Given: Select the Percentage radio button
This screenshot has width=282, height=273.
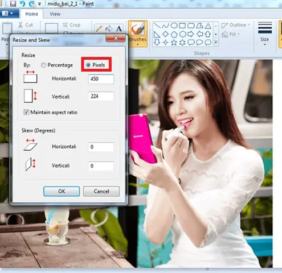Looking at the screenshot, I should (43, 65).
